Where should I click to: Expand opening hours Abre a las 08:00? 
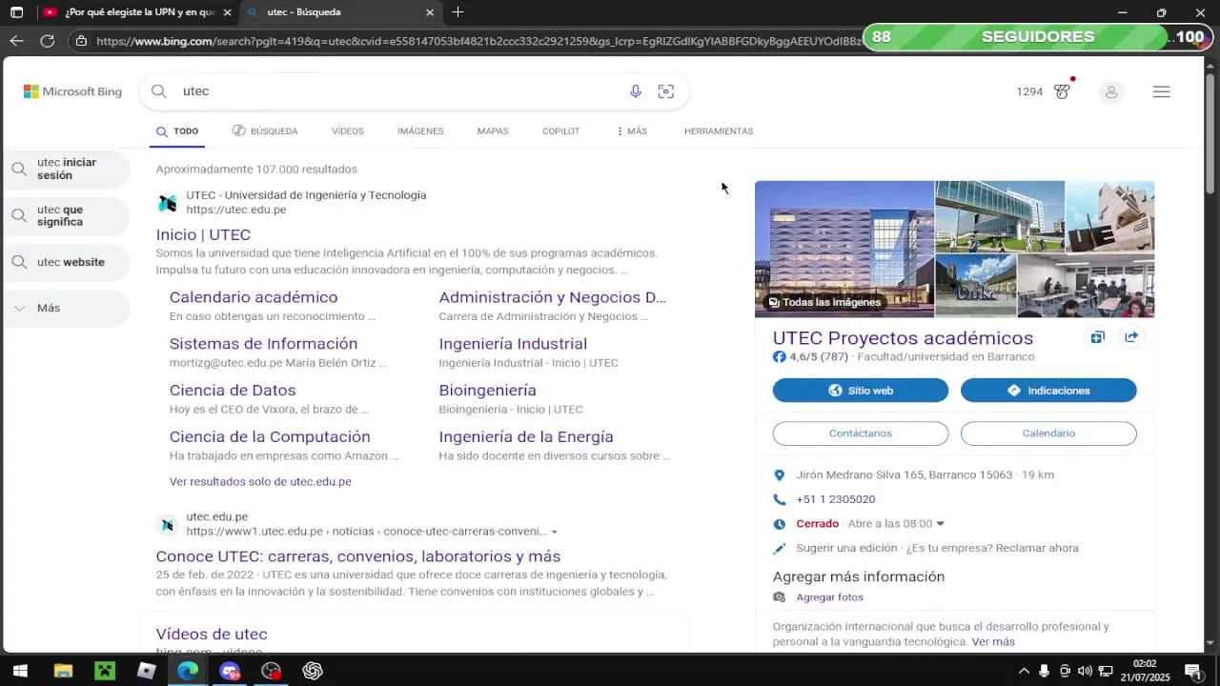coord(896,524)
